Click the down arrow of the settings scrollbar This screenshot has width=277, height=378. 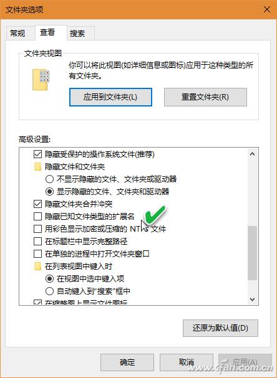pos(253,300)
